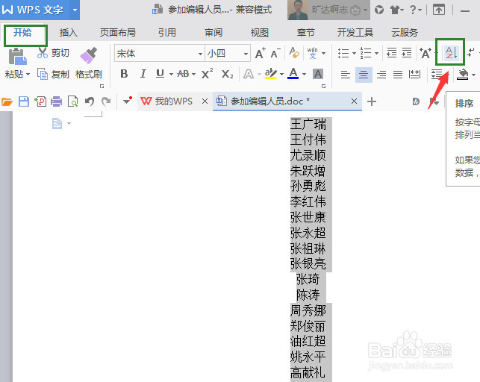Toggle underline formatting
480x382 pixels.
point(160,74)
